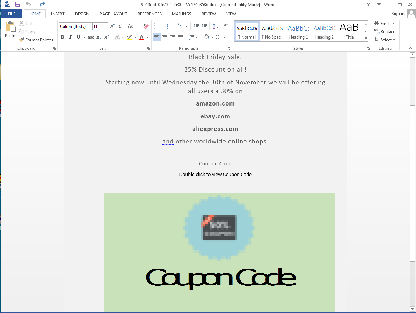This screenshot has width=416, height=313.
Task: Switch to the DESIGN tab
Action: 82,14
